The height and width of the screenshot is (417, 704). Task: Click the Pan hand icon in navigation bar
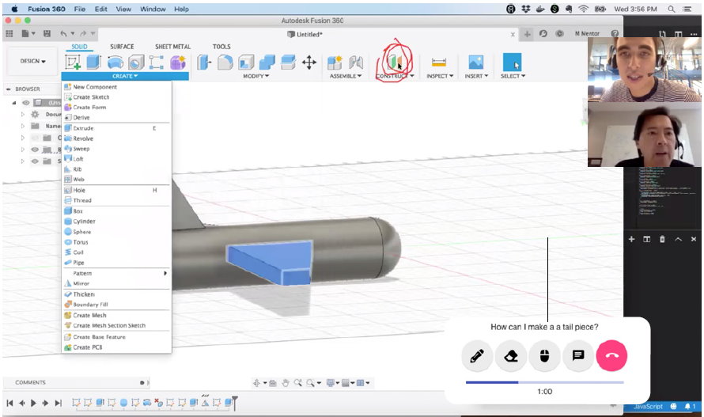click(x=286, y=383)
